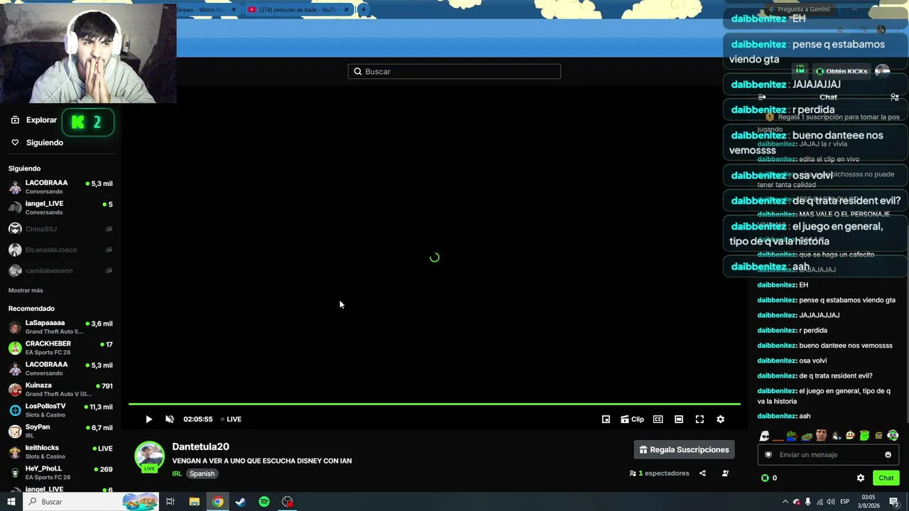909x511 pixels.
Task: Open File Explorer from taskbar
Action: click(194, 502)
